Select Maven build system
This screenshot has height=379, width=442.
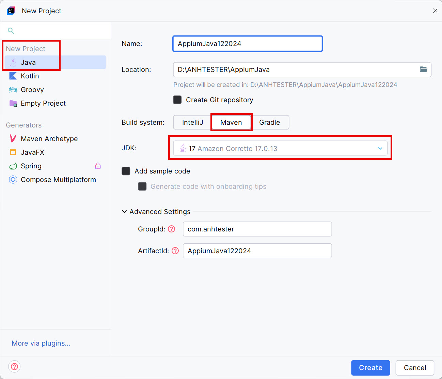(231, 122)
